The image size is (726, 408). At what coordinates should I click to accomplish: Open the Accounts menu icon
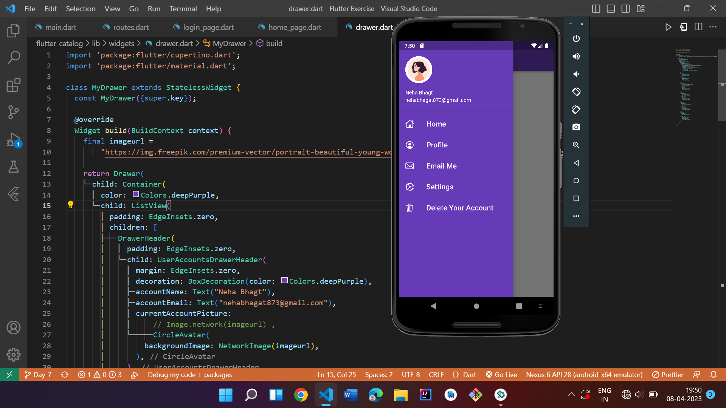click(14, 328)
